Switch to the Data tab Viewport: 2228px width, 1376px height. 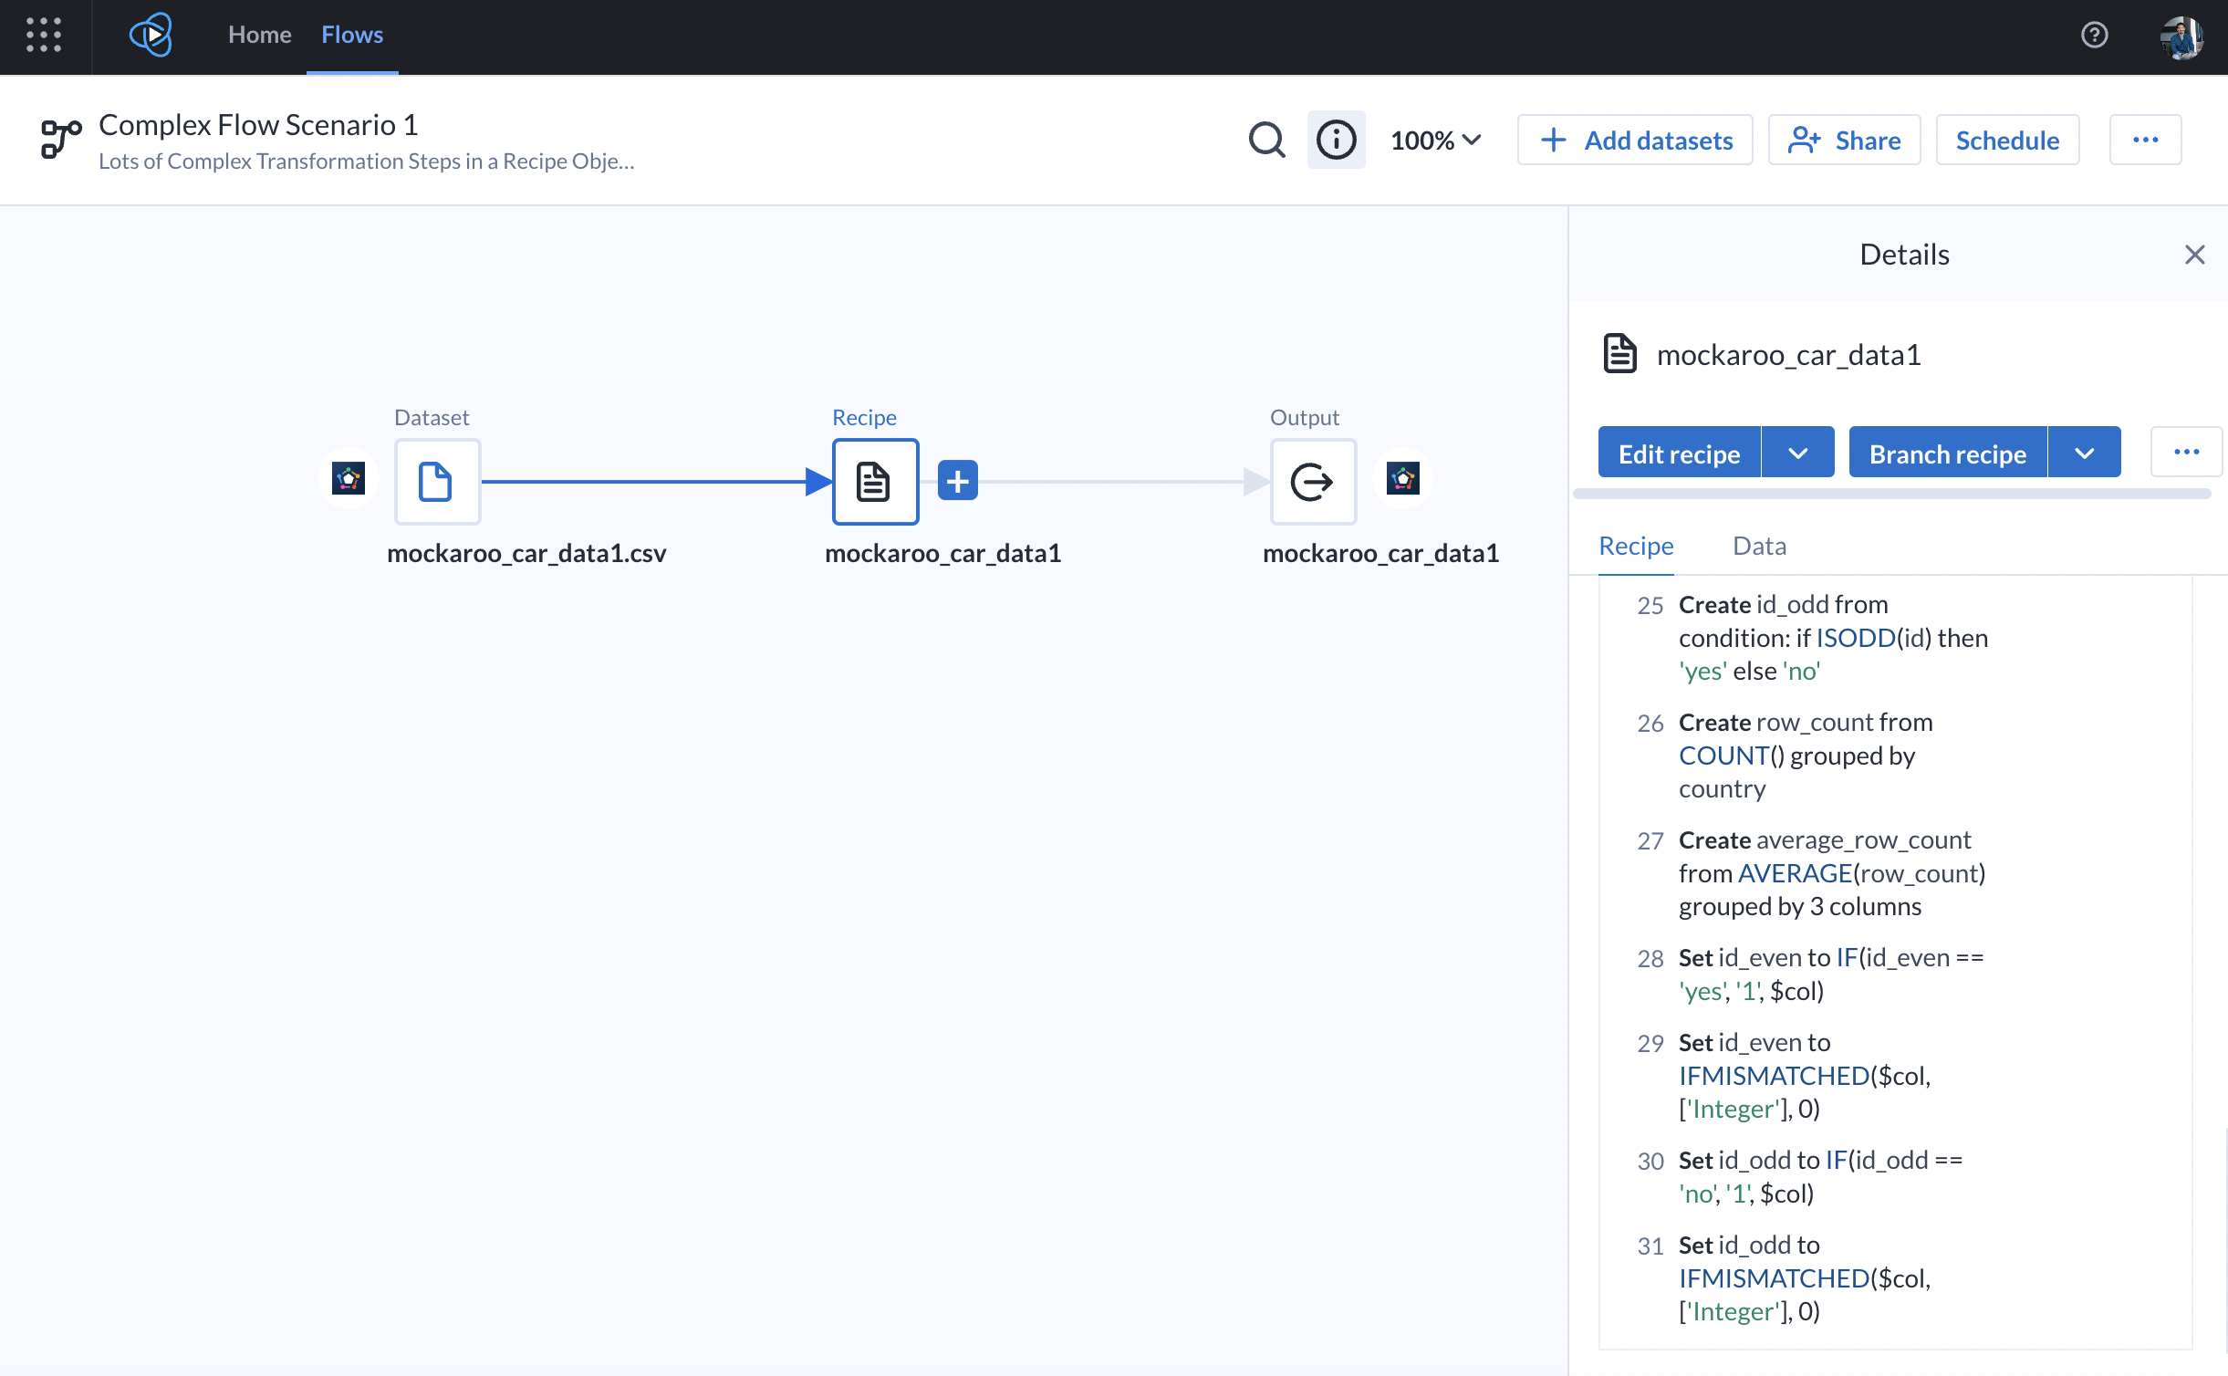(1758, 545)
